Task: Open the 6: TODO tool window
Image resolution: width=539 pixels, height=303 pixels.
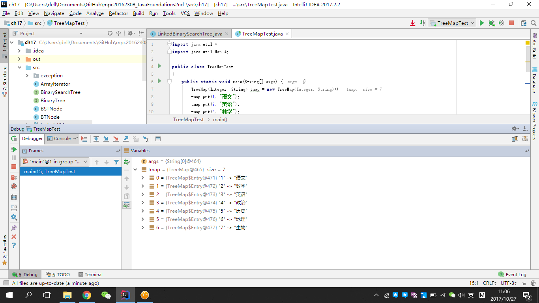Action: [x=58, y=275]
